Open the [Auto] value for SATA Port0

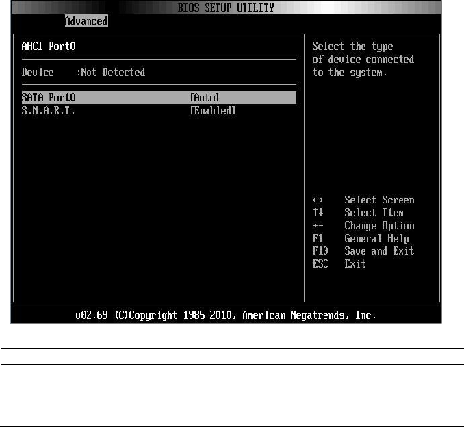click(205, 97)
